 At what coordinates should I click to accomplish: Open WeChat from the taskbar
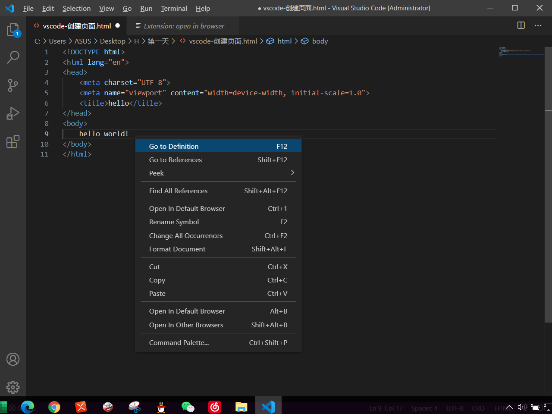click(x=188, y=407)
